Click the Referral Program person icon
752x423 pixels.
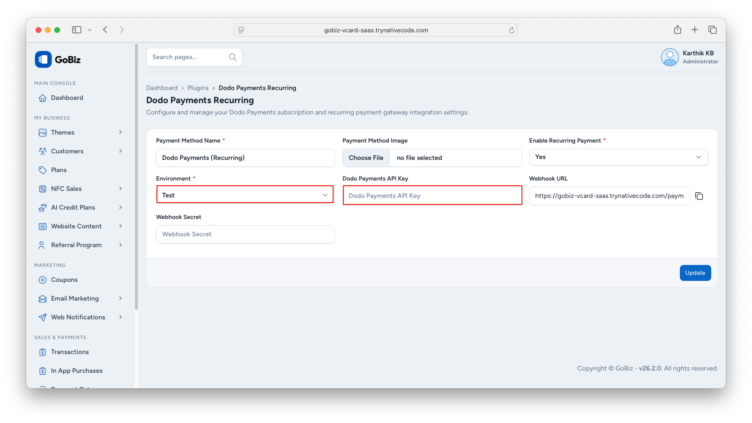pos(43,245)
